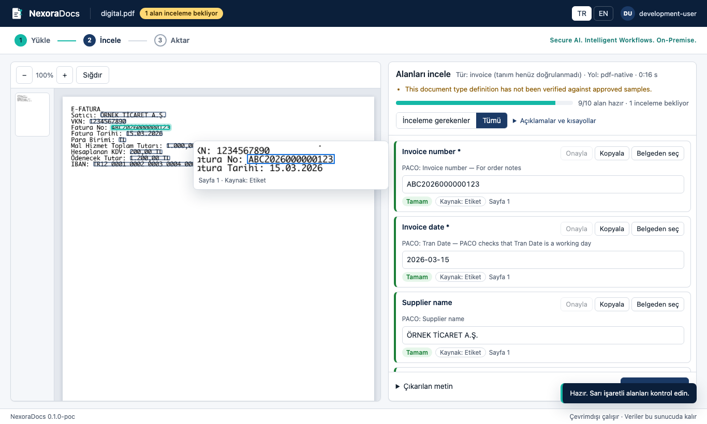Expand the Çıkarılan metin panel

coord(424,386)
